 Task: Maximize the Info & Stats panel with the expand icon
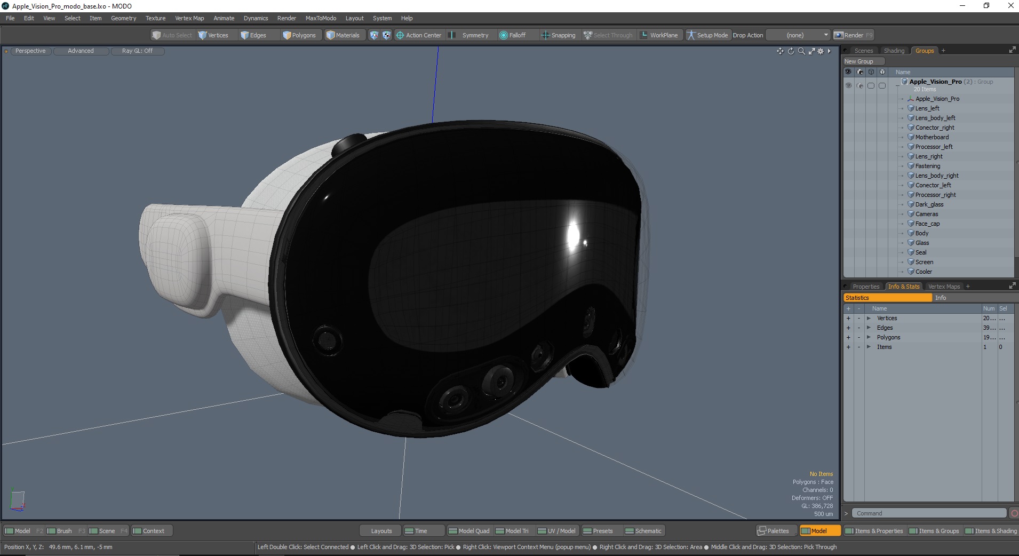pos(1012,286)
